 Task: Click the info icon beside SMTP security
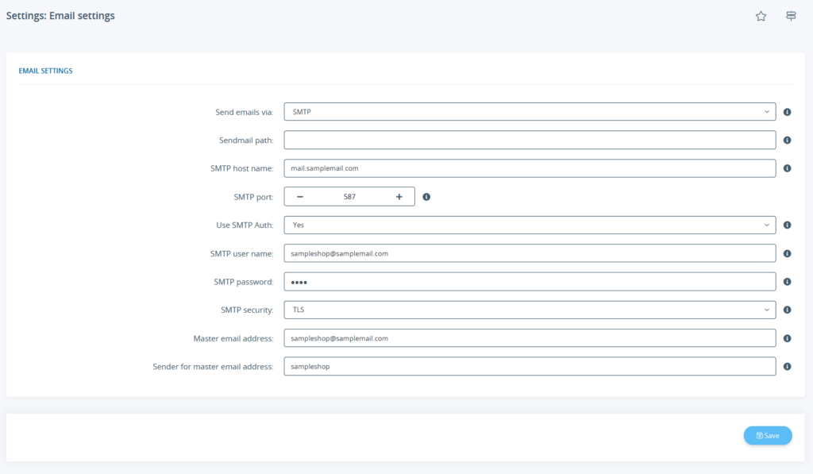point(787,310)
